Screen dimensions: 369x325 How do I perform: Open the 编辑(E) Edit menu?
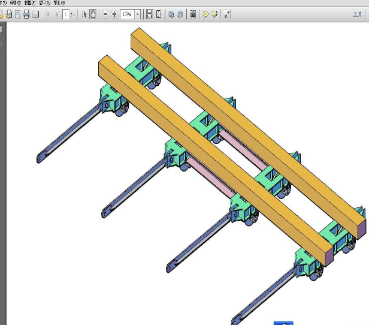[x=16, y=3]
